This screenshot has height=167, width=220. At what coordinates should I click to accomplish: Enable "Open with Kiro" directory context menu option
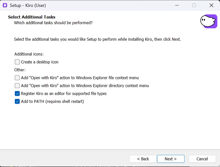point(17,86)
